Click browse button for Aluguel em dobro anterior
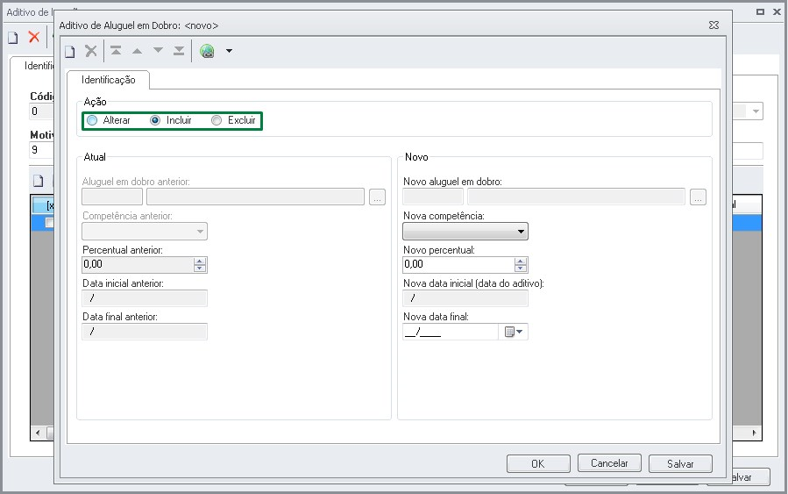This screenshot has width=788, height=494. 378,197
